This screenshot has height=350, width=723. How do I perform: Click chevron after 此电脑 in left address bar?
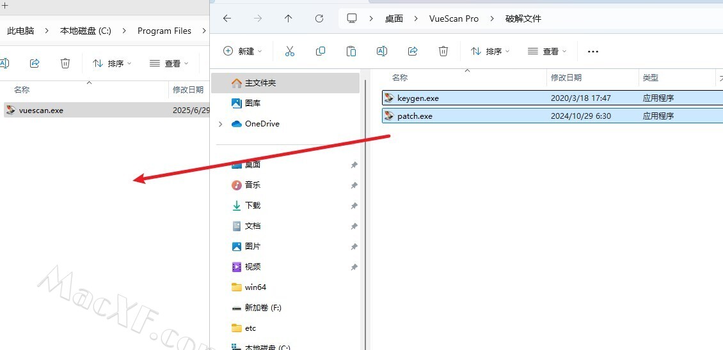tap(47, 31)
